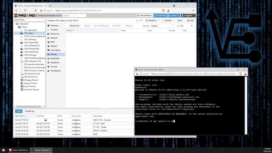Image resolution: width=272 pixels, height=153 pixels.
Task: Open the Shutdown button dropdown arrow
Action: point(158,20)
